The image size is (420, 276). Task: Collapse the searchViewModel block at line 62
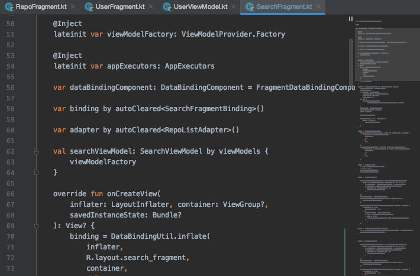37,151
